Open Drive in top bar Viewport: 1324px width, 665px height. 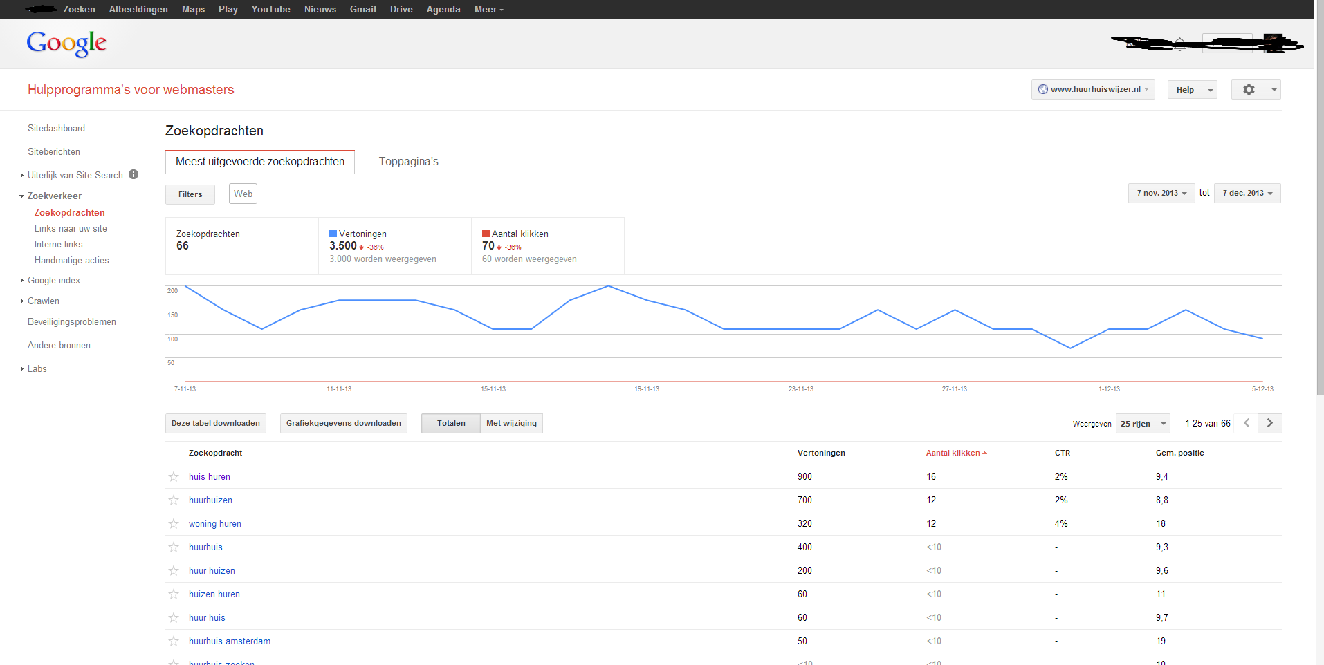(x=401, y=9)
